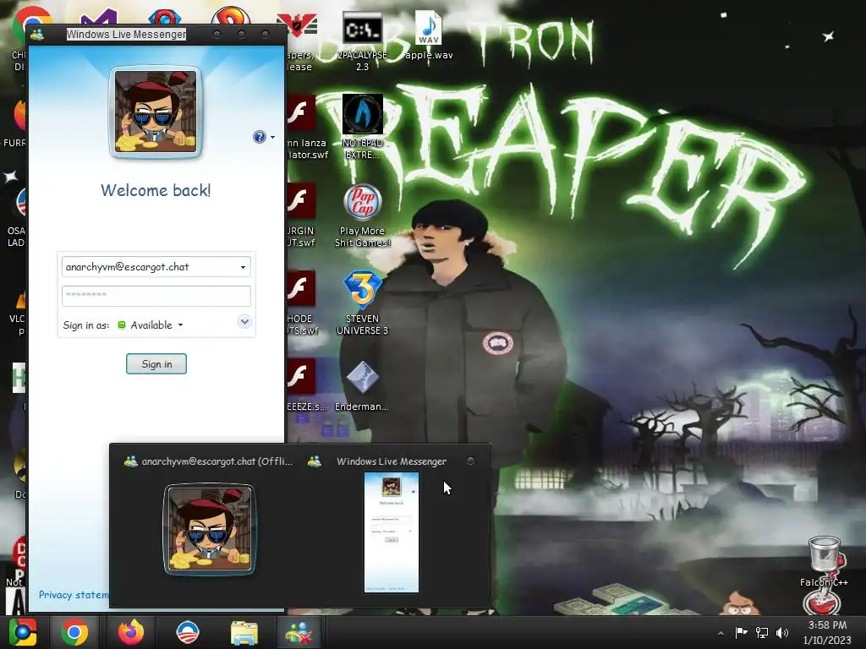Click the profile avatar picture in Messenger

156,112
